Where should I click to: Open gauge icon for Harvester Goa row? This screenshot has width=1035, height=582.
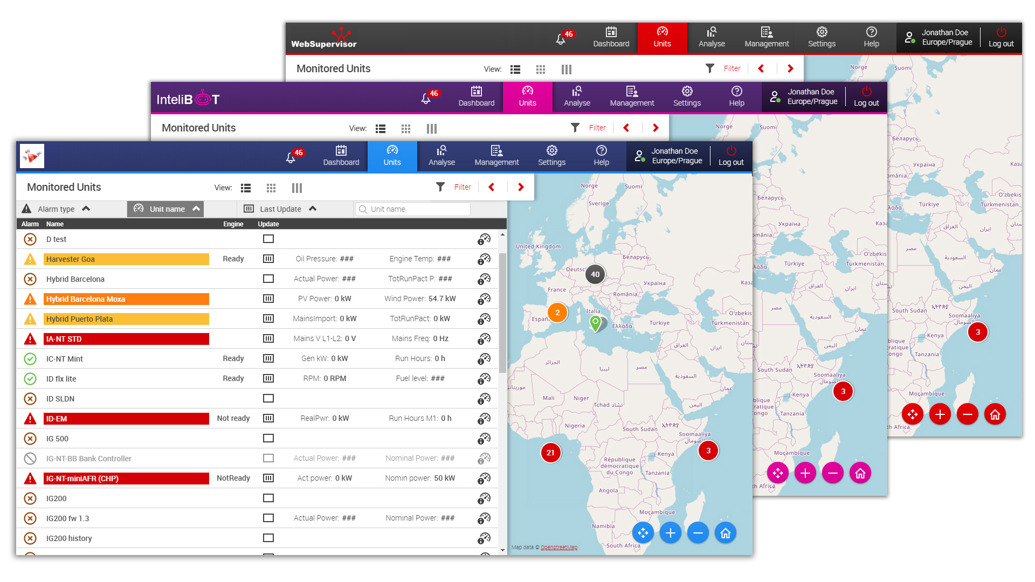coord(484,259)
